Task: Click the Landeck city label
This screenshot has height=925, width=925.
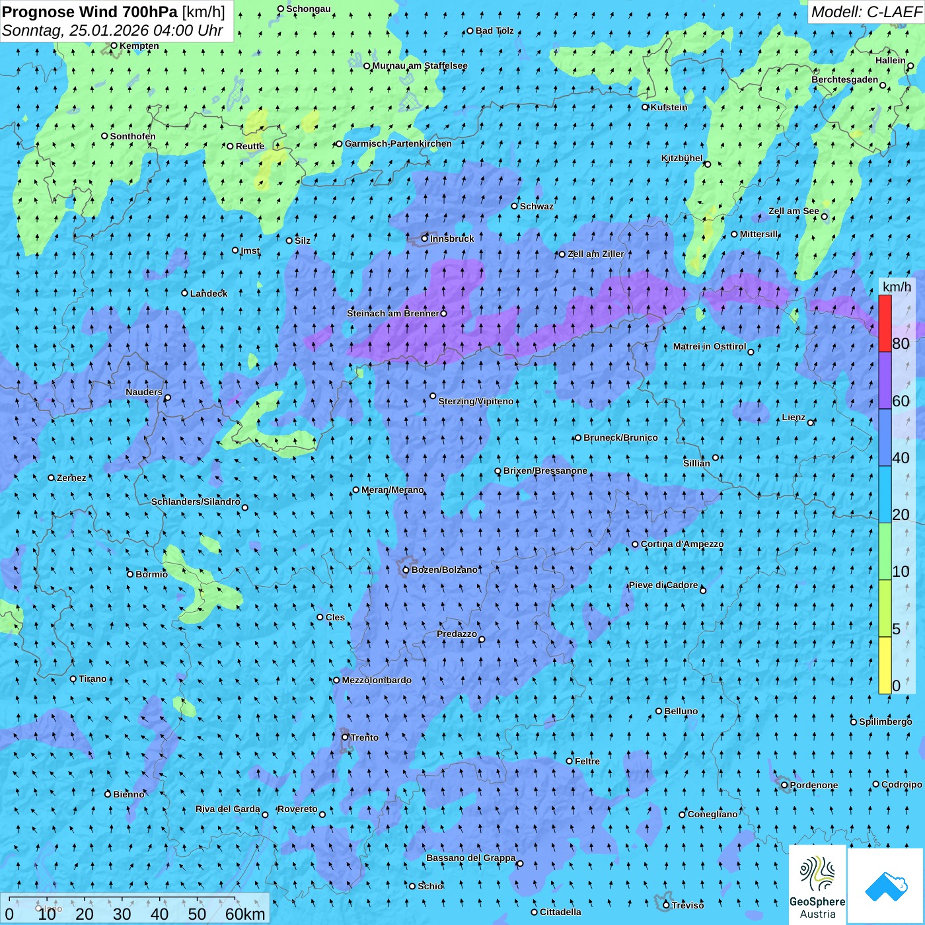Action: click(209, 293)
